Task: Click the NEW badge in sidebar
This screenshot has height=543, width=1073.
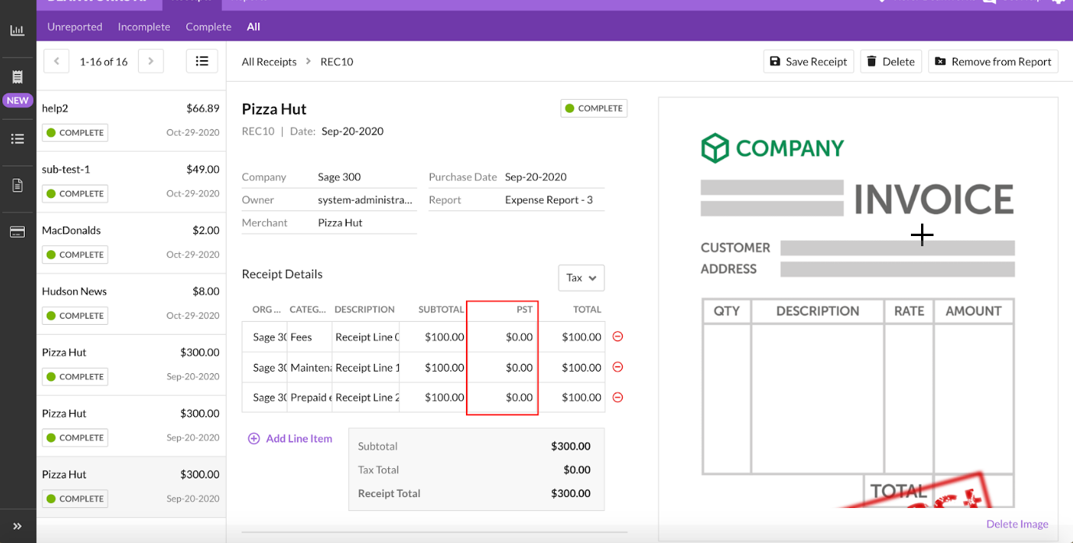Action: (x=17, y=100)
